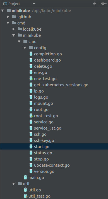Click the gopher icon of completion.go
This screenshot has height=199, width=108.
tap(31, 54)
